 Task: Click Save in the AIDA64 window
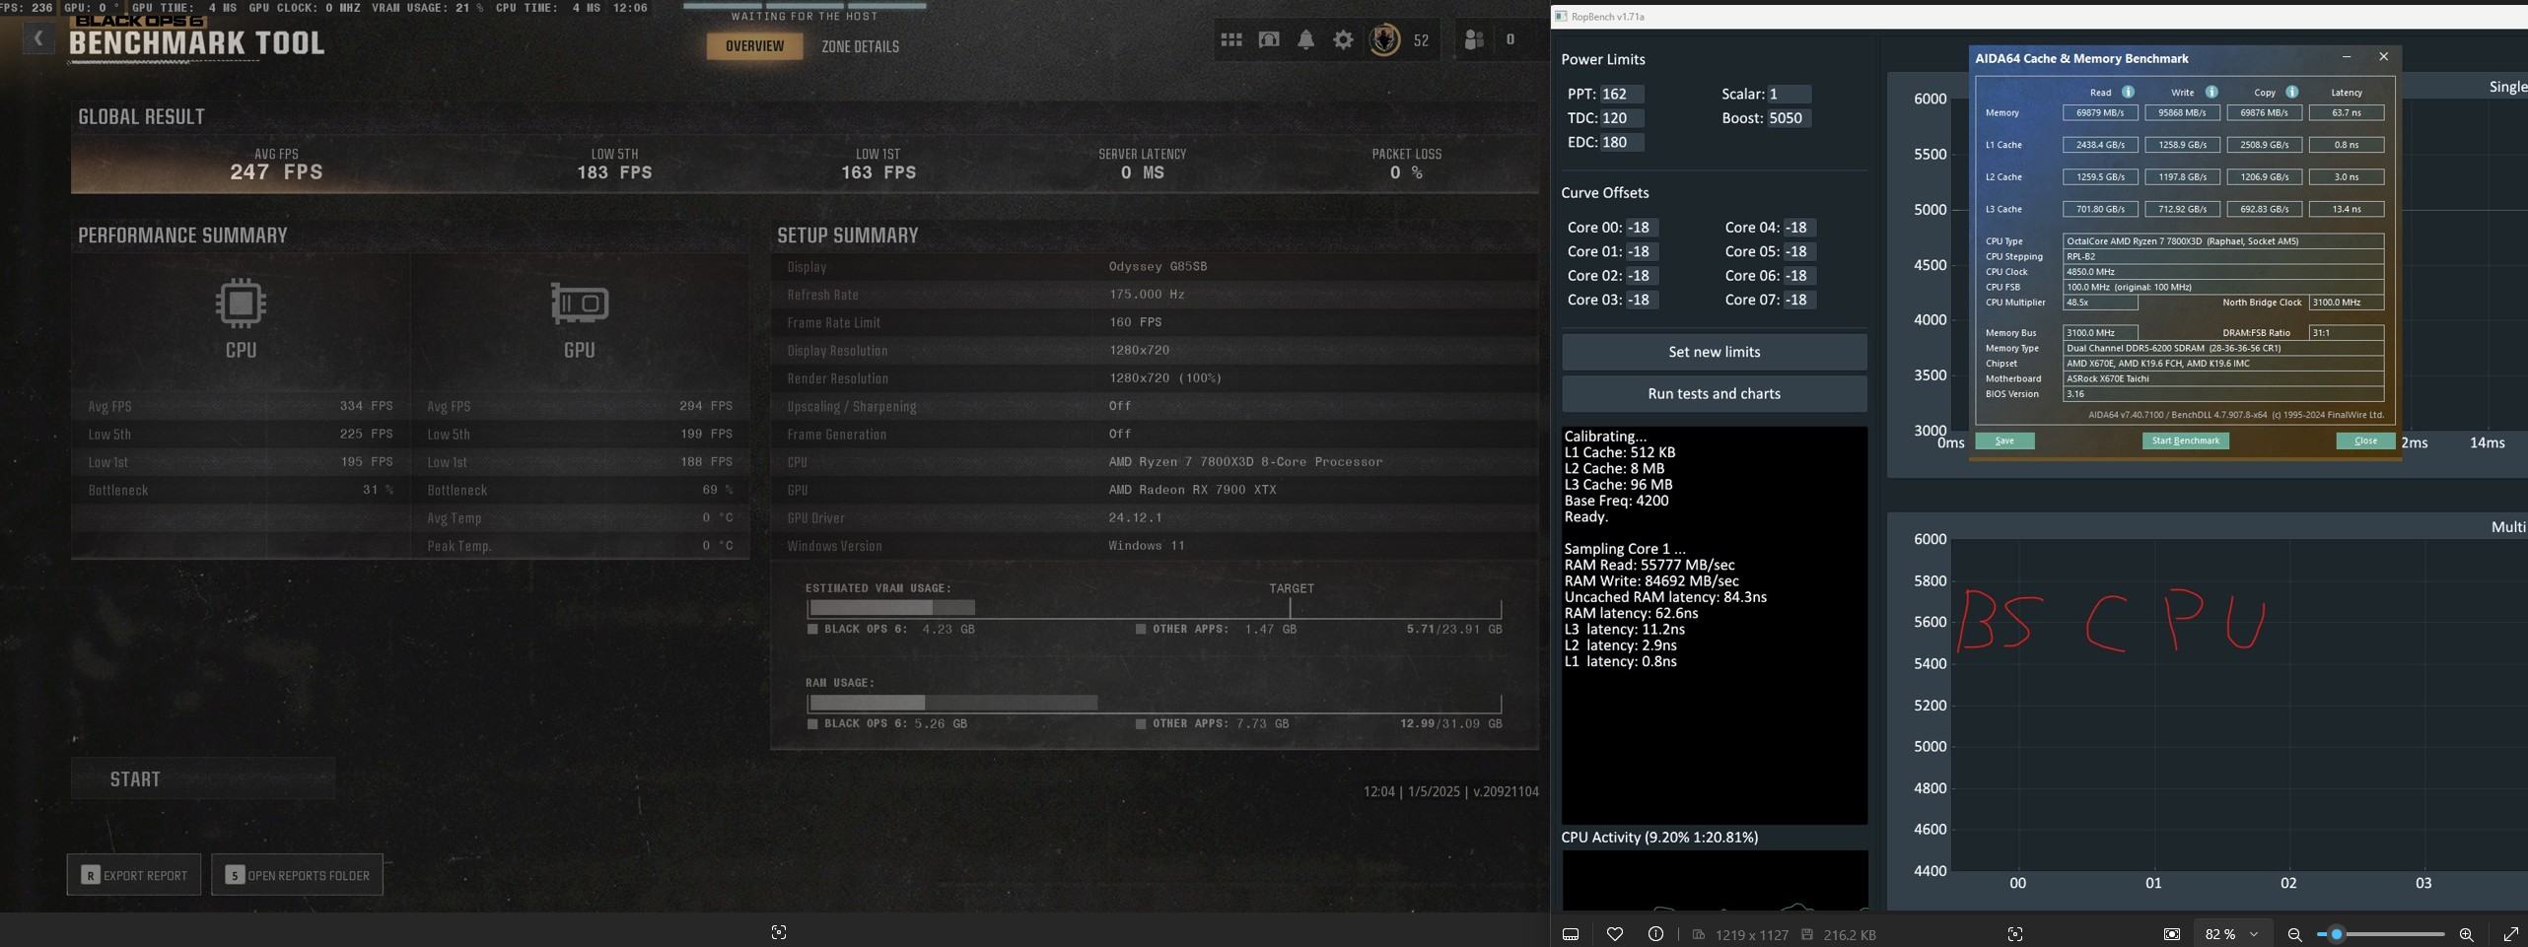tap(2004, 440)
